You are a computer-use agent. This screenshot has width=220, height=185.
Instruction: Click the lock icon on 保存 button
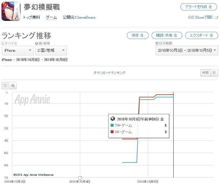pos(142,35)
